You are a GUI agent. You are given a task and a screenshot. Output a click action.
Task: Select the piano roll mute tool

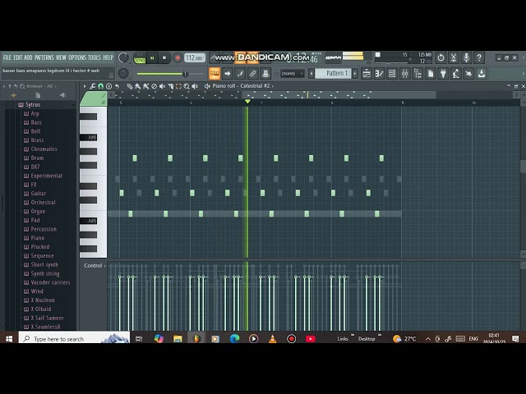pyautogui.click(x=162, y=86)
